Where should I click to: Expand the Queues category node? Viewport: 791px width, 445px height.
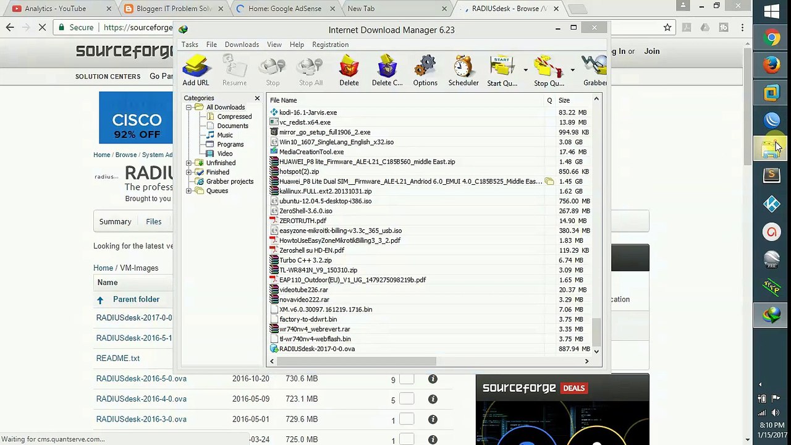(188, 191)
